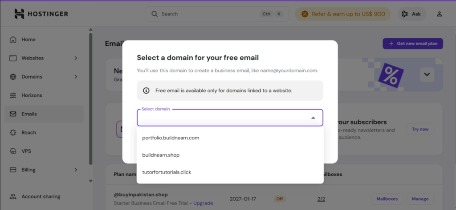The image size is (456, 210).
Task: Expand the Billing submenu chevron
Action: [76, 170]
